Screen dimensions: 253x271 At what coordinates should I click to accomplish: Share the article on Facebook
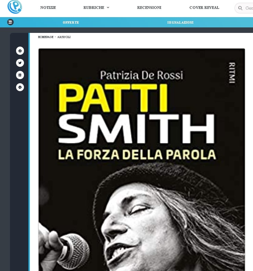pyautogui.click(x=20, y=51)
